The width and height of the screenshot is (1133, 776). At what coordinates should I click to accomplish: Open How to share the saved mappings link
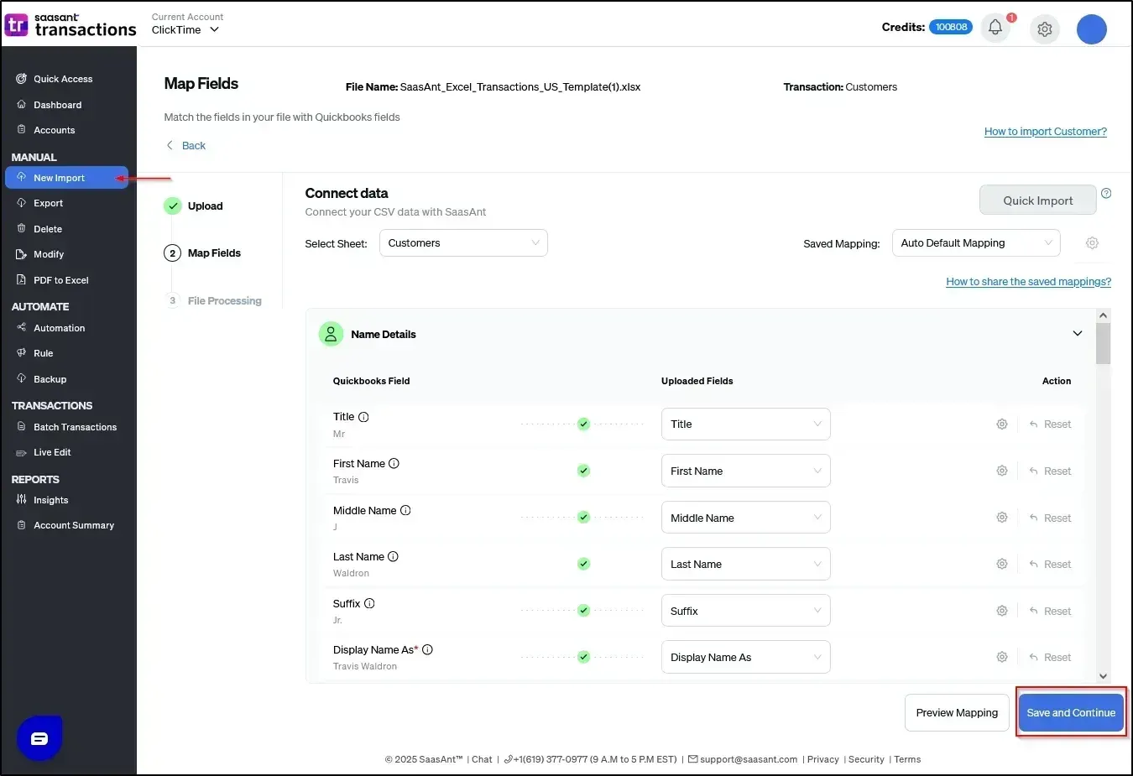coord(1028,282)
